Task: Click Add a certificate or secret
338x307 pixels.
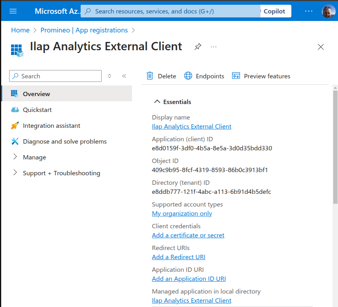Action: click(188, 235)
